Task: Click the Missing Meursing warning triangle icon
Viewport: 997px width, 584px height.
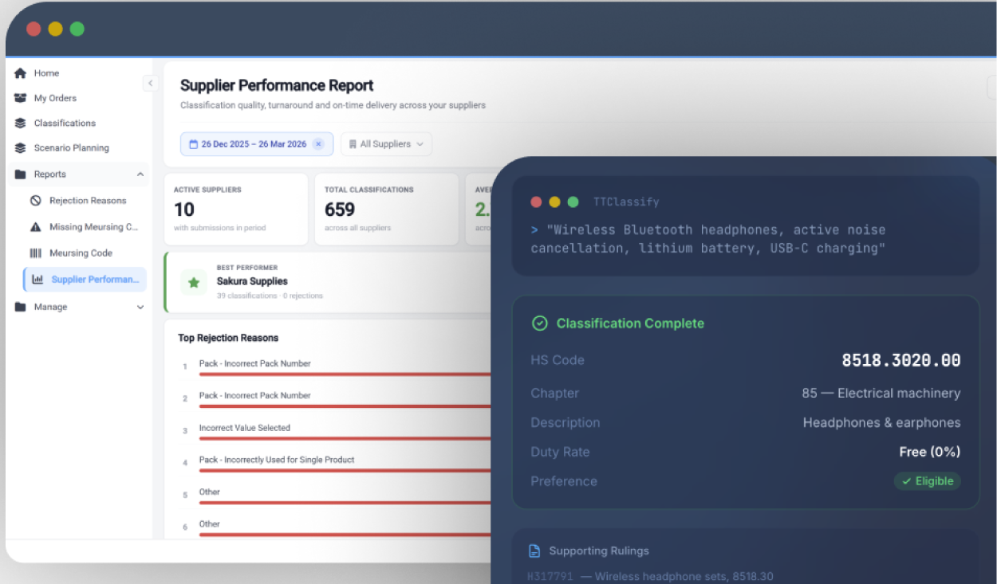Action: [x=36, y=227]
